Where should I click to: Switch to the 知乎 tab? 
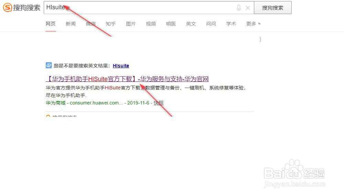pyautogui.click(x=110, y=24)
